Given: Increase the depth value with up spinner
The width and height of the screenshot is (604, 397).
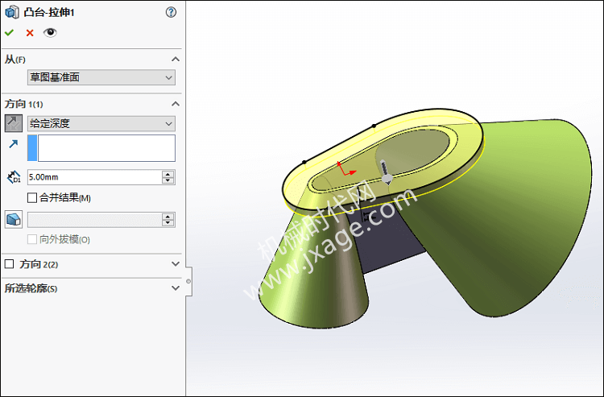Looking at the screenshot, I should tap(168, 174).
